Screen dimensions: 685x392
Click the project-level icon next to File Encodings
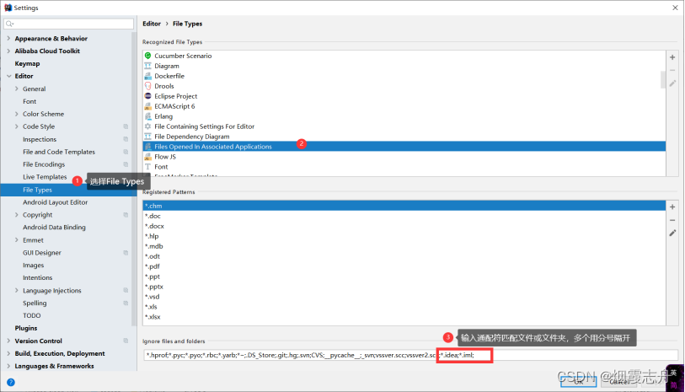(126, 164)
